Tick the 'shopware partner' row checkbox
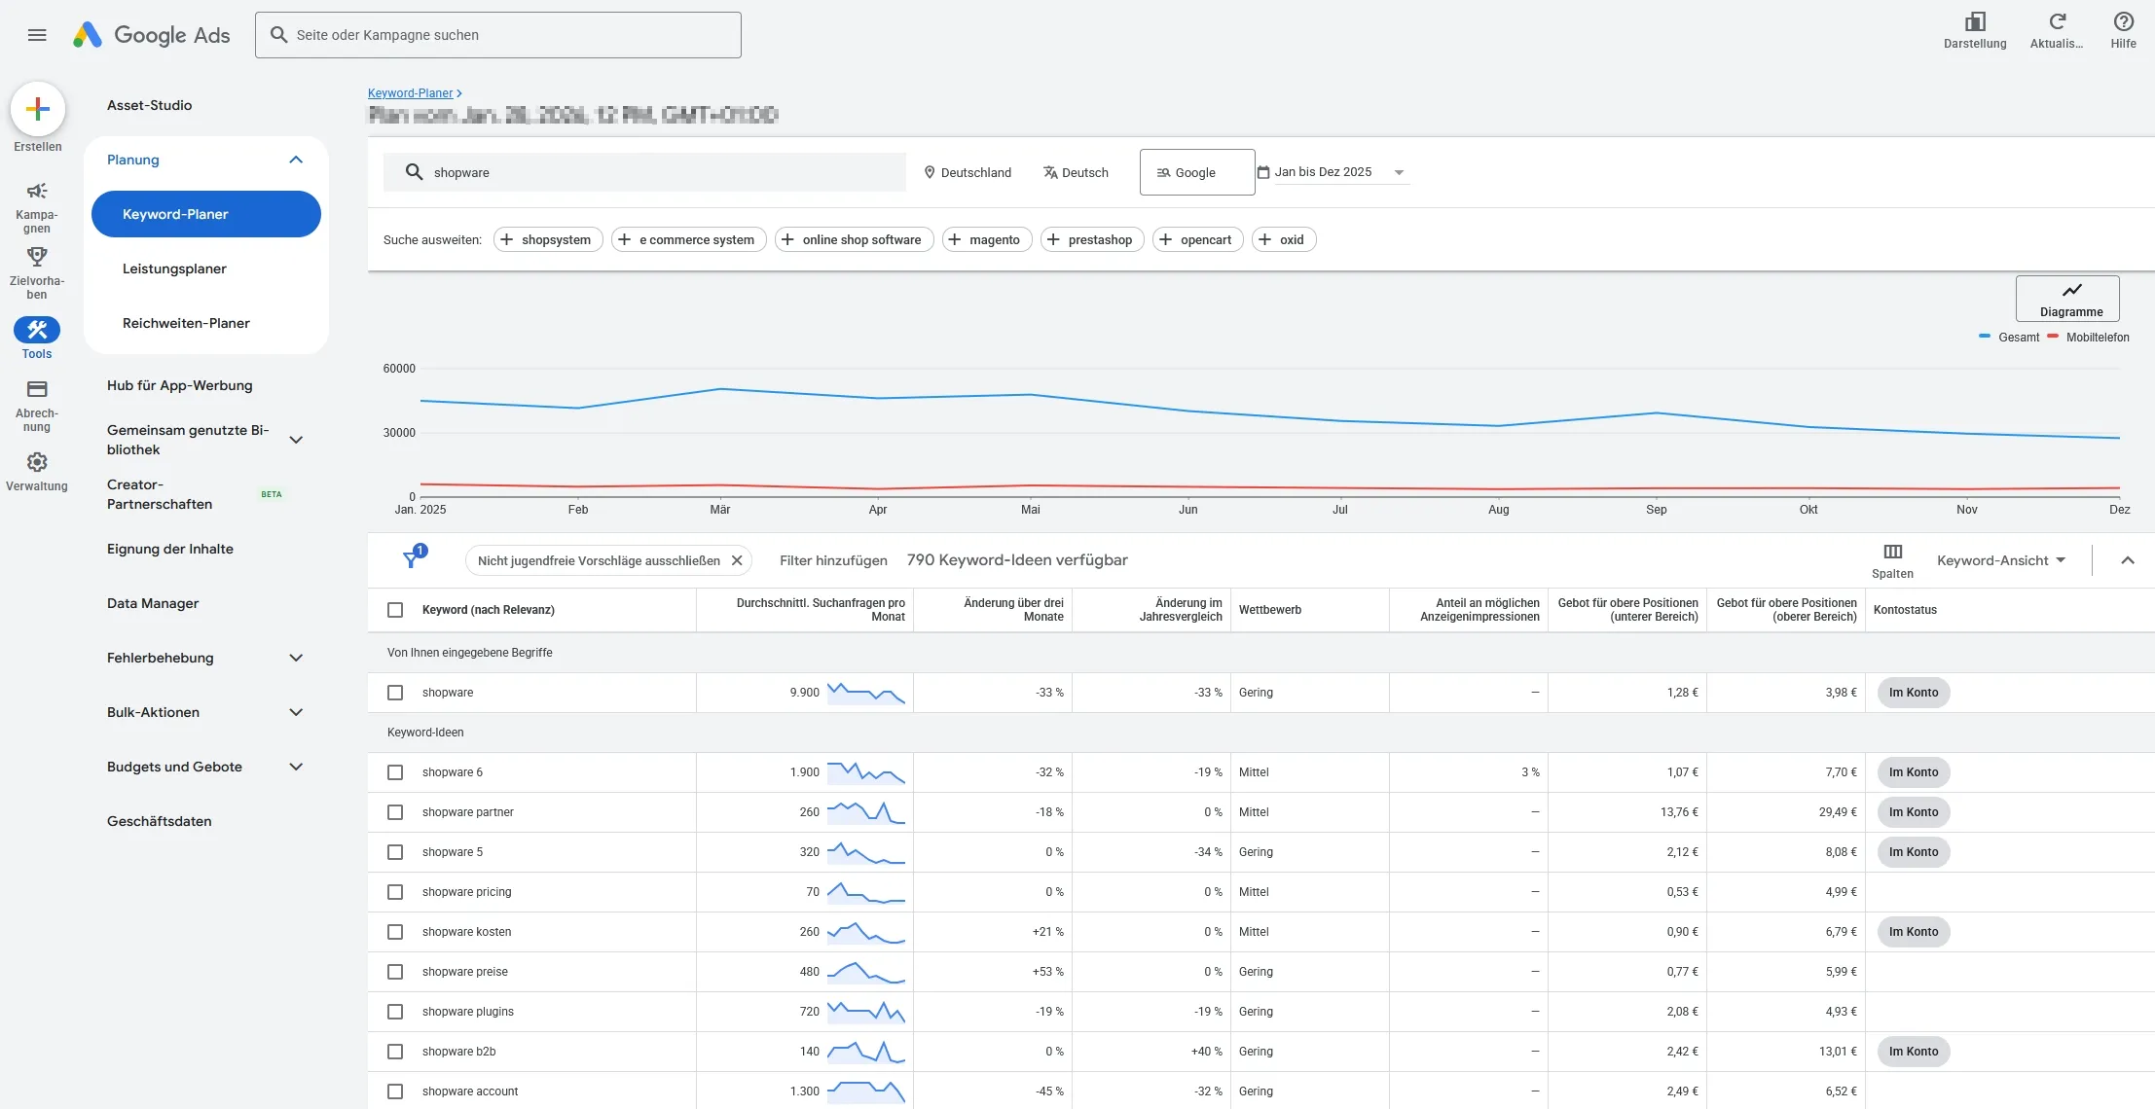Viewport: 2155px width, 1109px height. pyautogui.click(x=395, y=812)
